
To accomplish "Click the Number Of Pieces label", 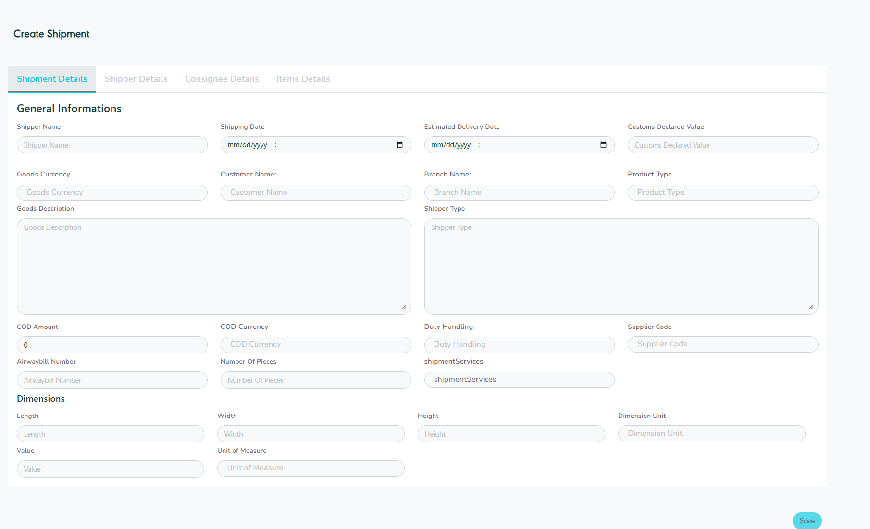I will [249, 361].
